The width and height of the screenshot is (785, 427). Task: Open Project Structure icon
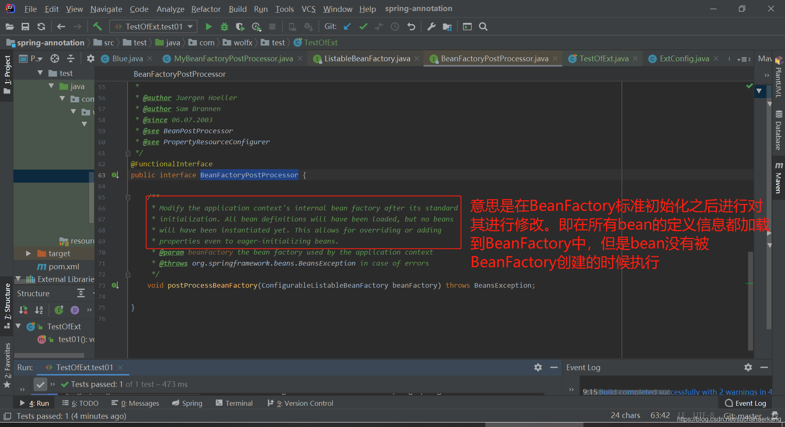[x=447, y=27]
